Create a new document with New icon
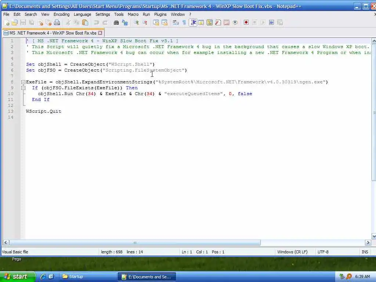The height and width of the screenshot is (282, 376). (7, 22)
